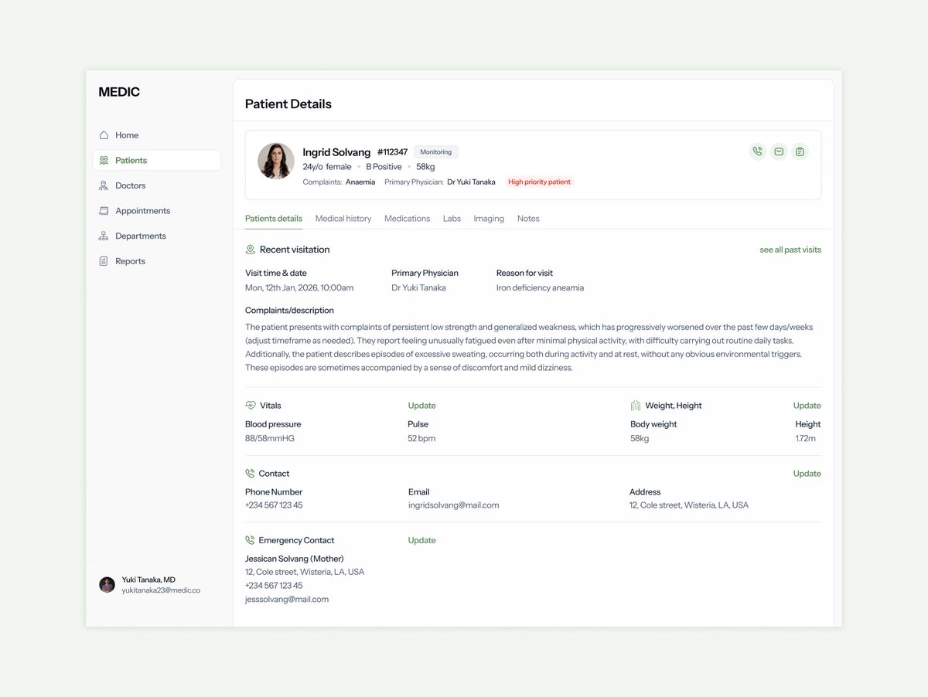Open Home from the sidebar
This screenshot has height=697, width=928.
(x=156, y=135)
